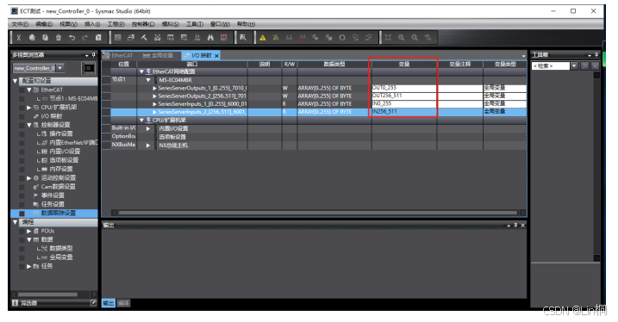This screenshot has width=618, height=322.
Task: Close the I/O mapping tab
Action: pos(216,56)
